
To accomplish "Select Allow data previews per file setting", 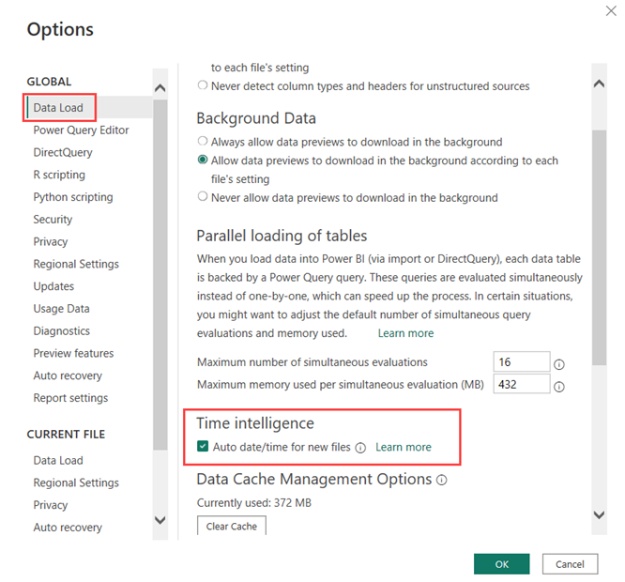I will 203,160.
